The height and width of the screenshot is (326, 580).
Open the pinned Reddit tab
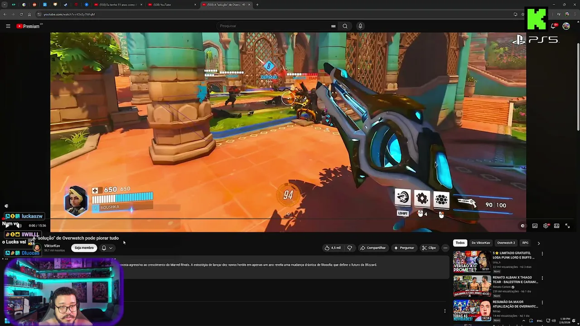(x=34, y=5)
